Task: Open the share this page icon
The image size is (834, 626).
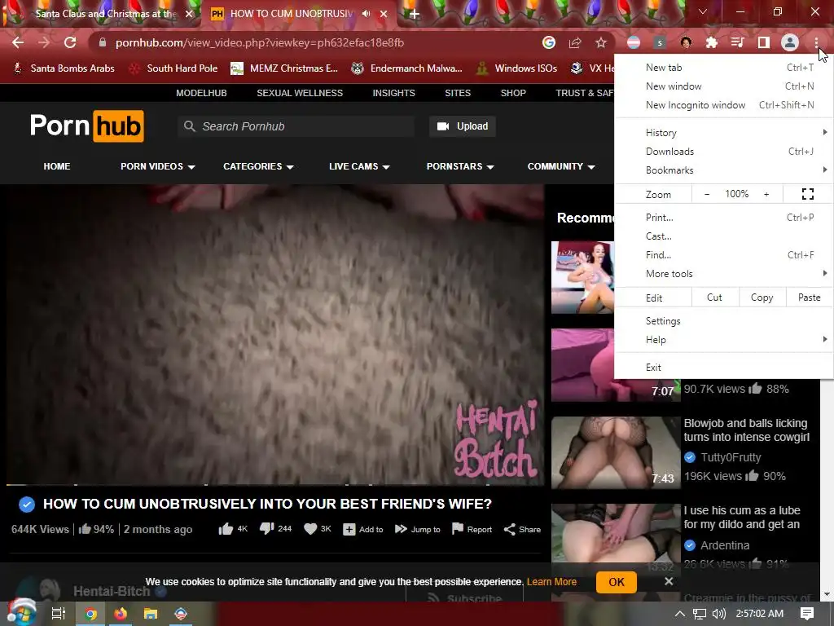Action: pyautogui.click(x=575, y=42)
